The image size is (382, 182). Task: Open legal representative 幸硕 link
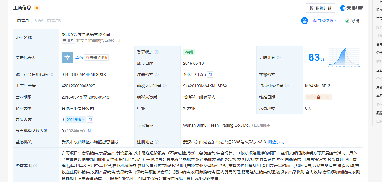pyautogui.click(x=79, y=58)
